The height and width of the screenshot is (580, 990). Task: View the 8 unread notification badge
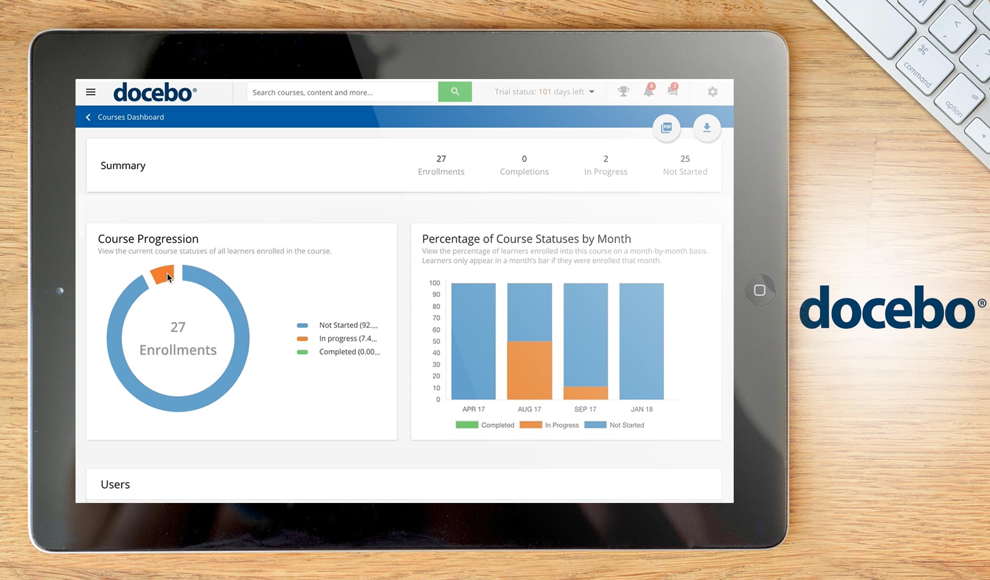[652, 85]
